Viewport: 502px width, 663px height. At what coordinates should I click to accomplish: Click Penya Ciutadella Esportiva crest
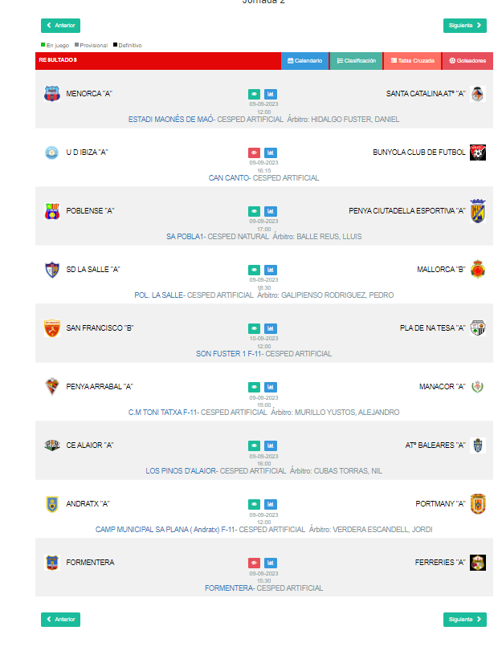[477, 211]
